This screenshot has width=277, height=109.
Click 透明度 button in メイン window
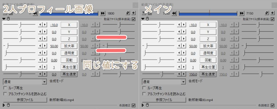(x=208, y=53)
